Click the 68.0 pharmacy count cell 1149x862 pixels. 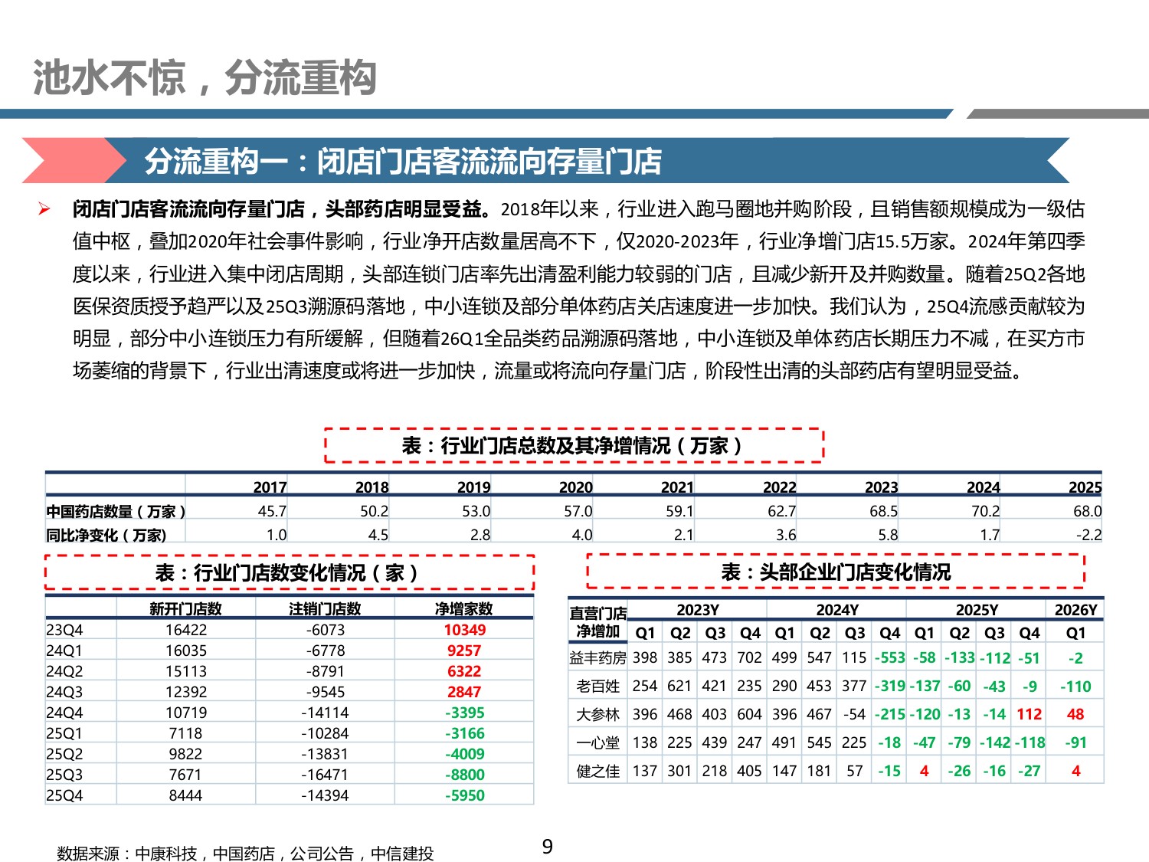click(x=1087, y=511)
